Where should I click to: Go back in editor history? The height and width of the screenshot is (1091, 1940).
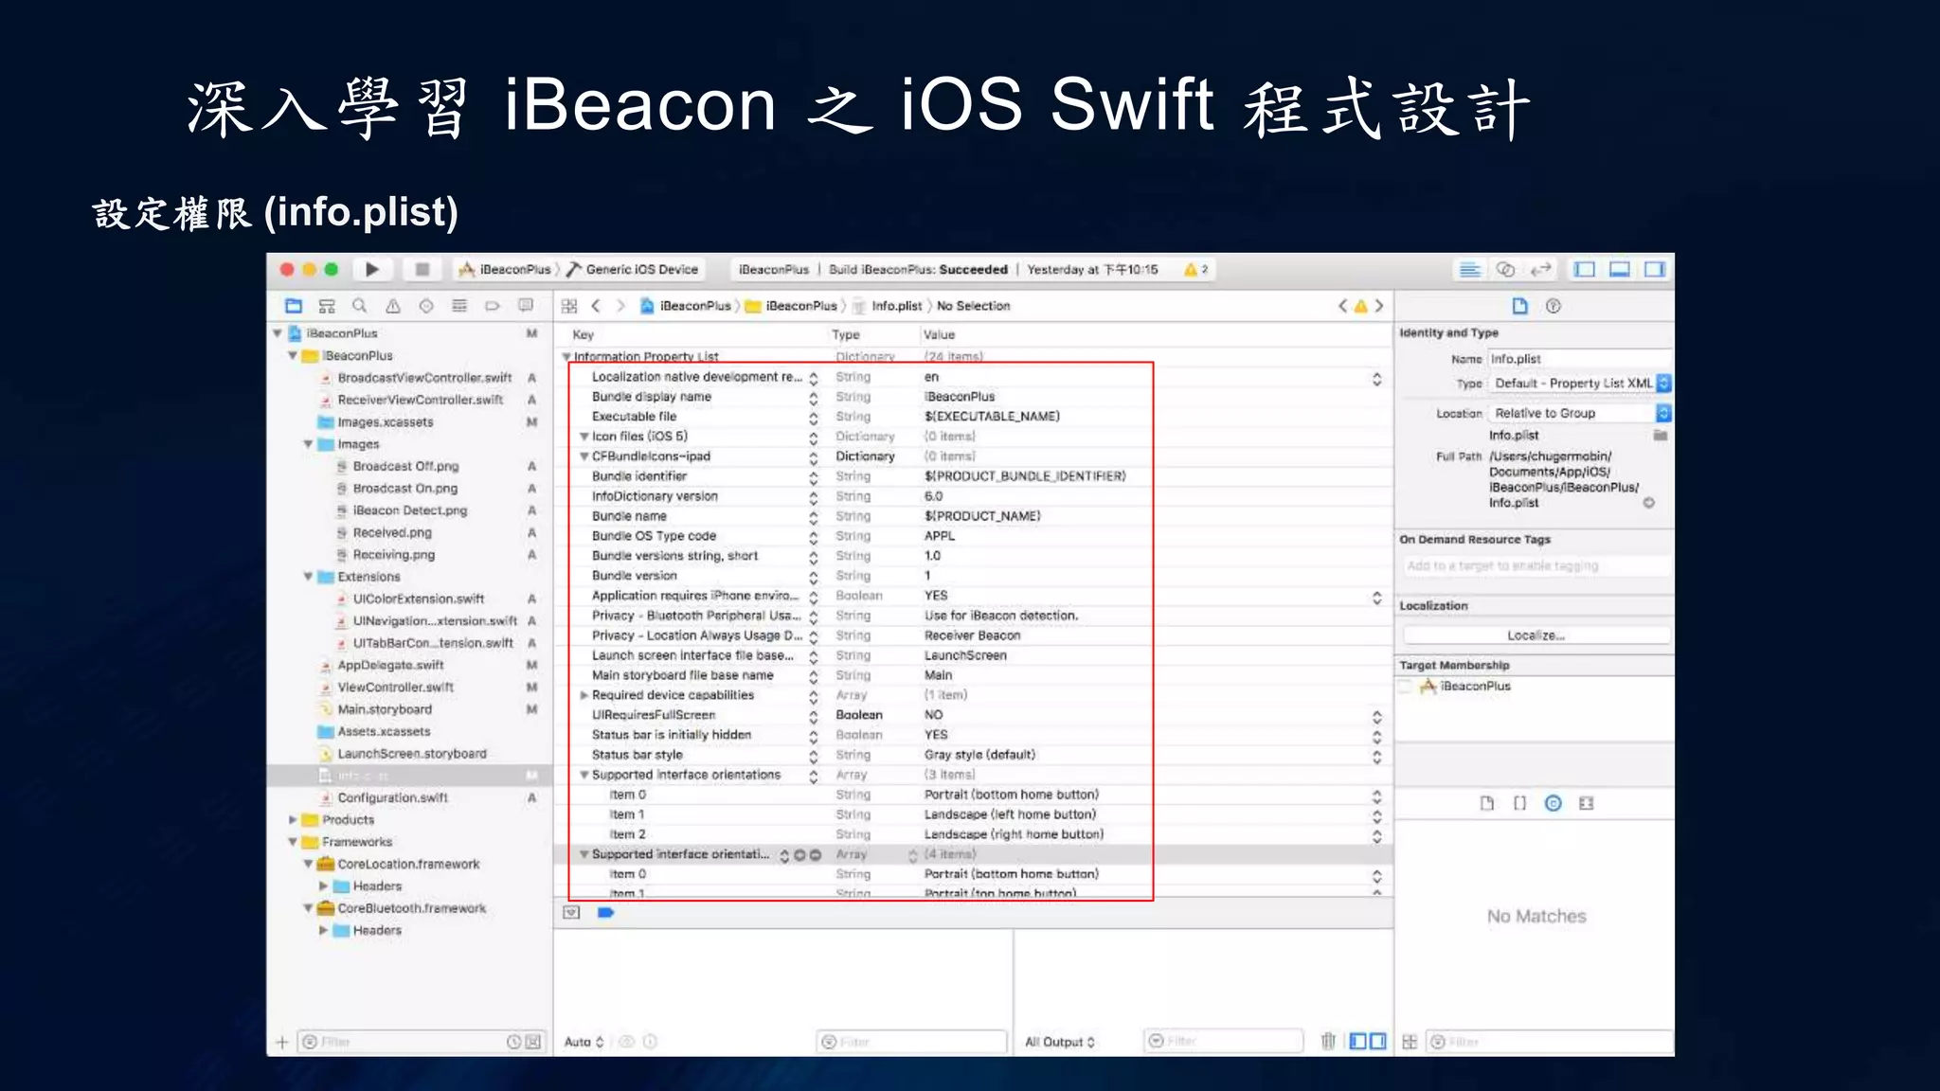(x=596, y=306)
